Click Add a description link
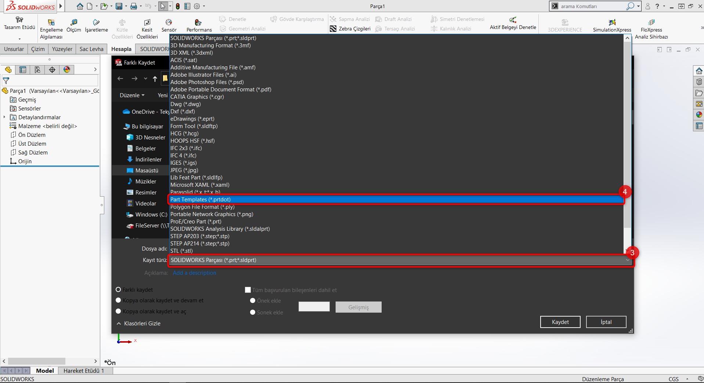The image size is (704, 383). (x=195, y=273)
